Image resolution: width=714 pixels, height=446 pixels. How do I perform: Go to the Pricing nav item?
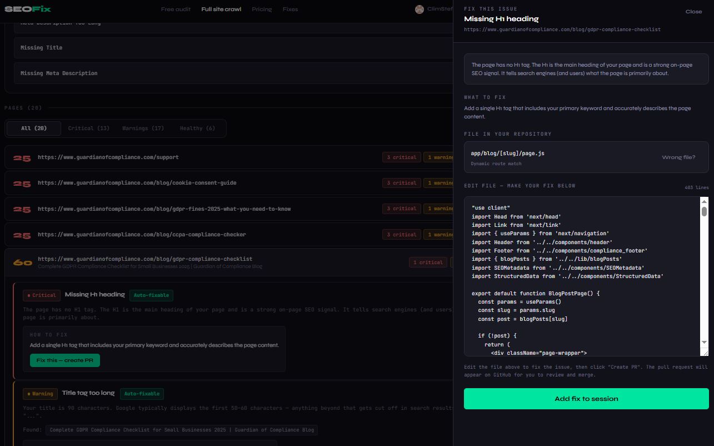[x=262, y=9]
